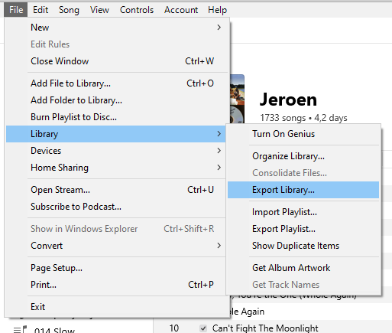Expand the New submenu arrow
Screen dimensions: 392x333
[219, 28]
